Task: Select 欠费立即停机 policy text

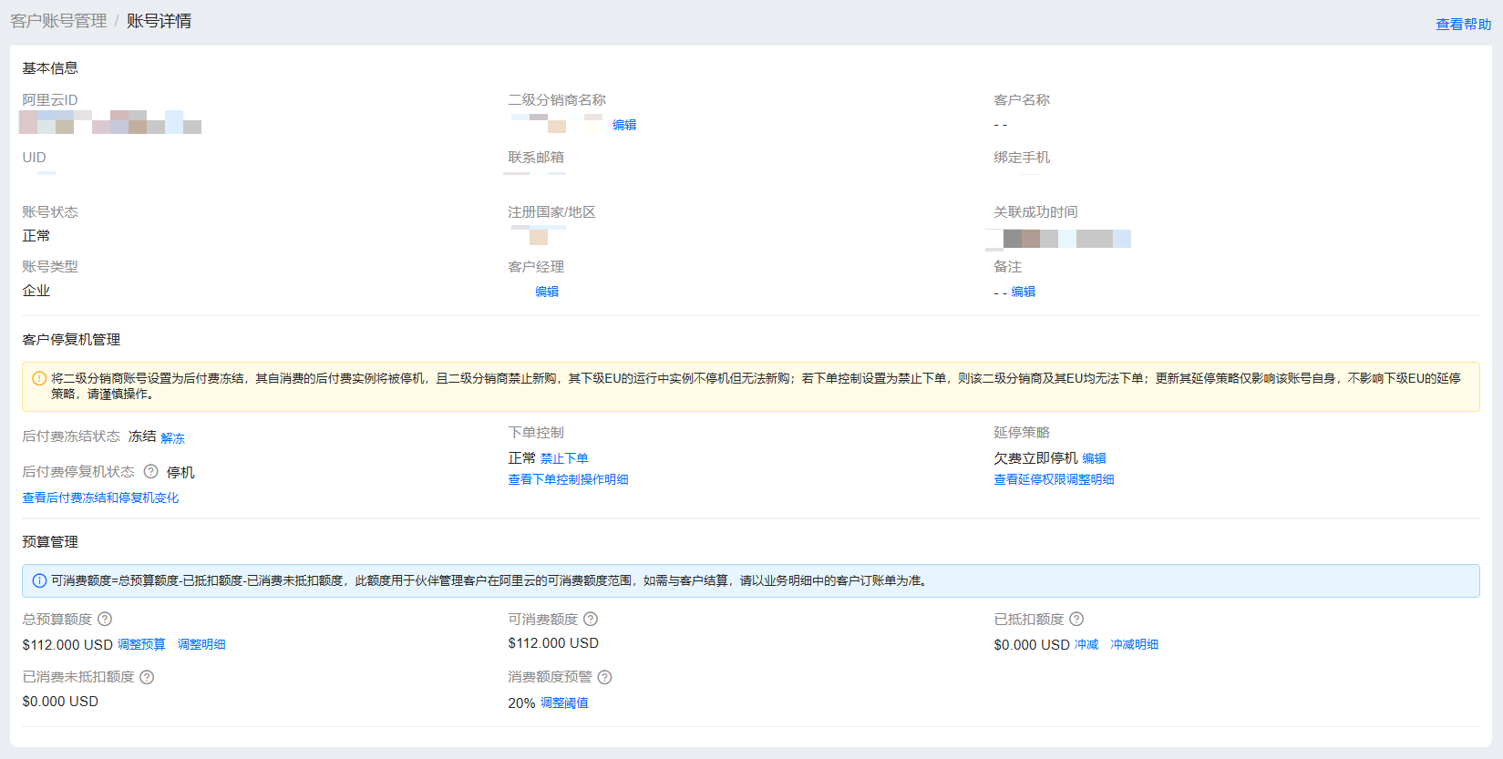Action: point(1035,458)
